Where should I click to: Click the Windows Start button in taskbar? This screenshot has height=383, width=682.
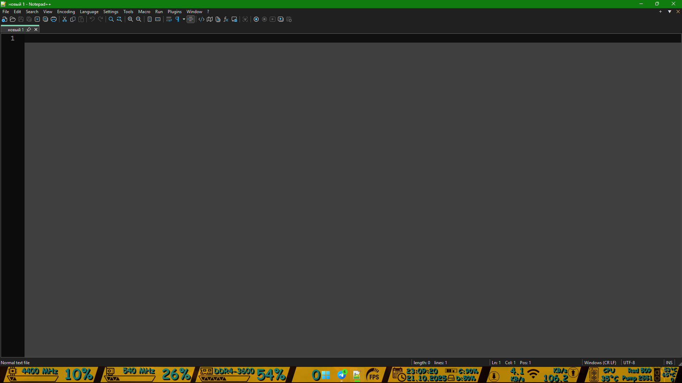coord(326,375)
